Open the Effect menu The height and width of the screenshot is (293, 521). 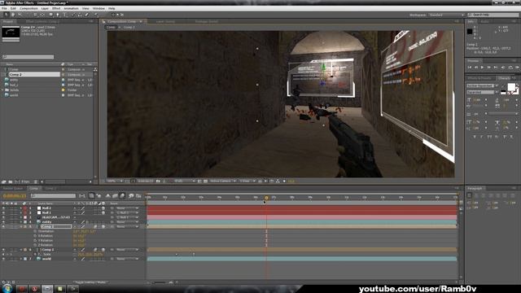(x=56, y=8)
